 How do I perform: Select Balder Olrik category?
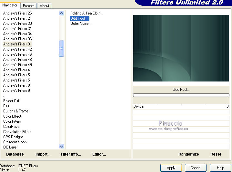point(12,101)
